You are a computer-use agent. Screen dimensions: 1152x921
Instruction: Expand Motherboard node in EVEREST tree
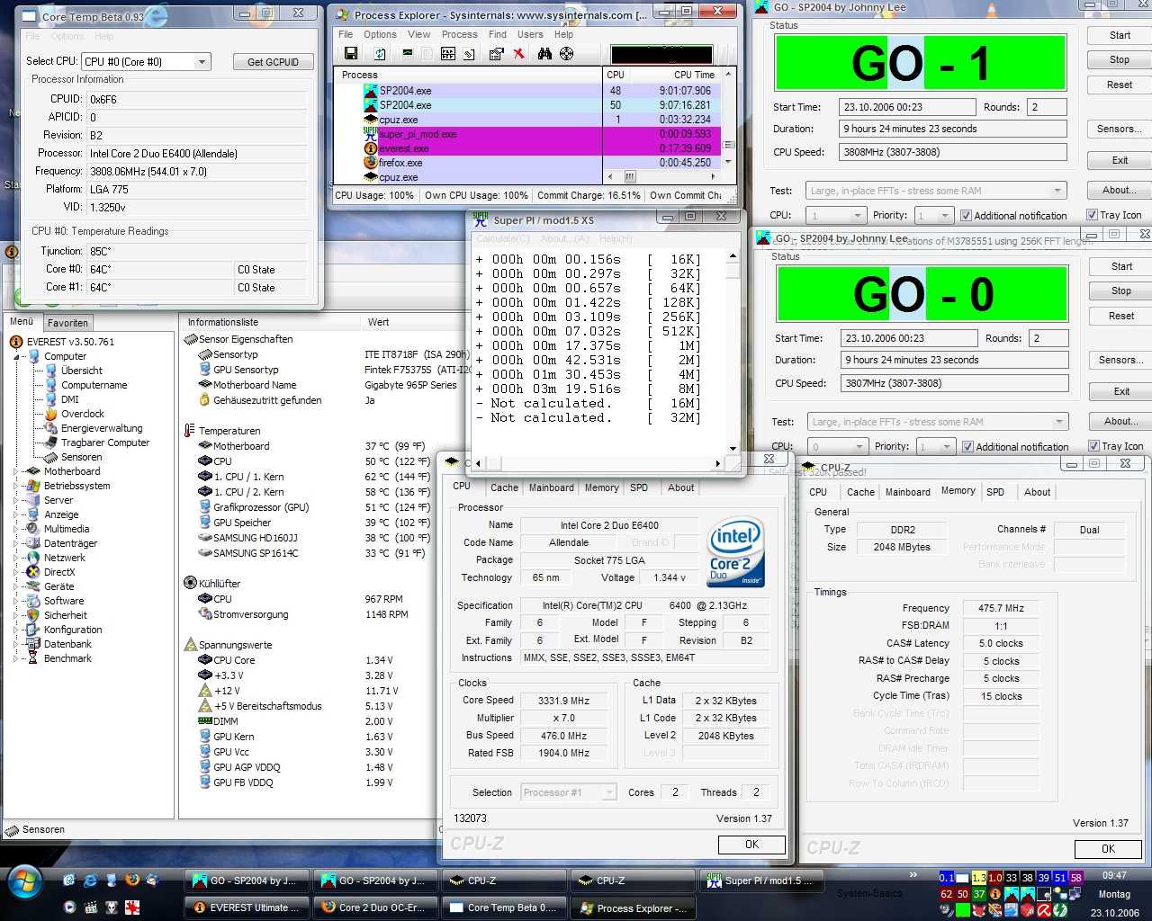click(x=18, y=471)
